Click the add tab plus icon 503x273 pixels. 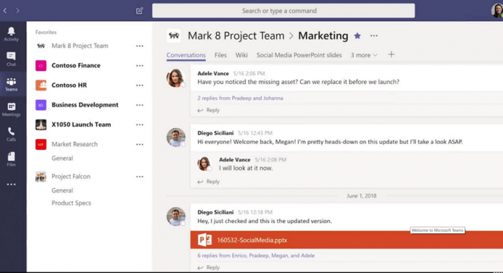pos(391,55)
